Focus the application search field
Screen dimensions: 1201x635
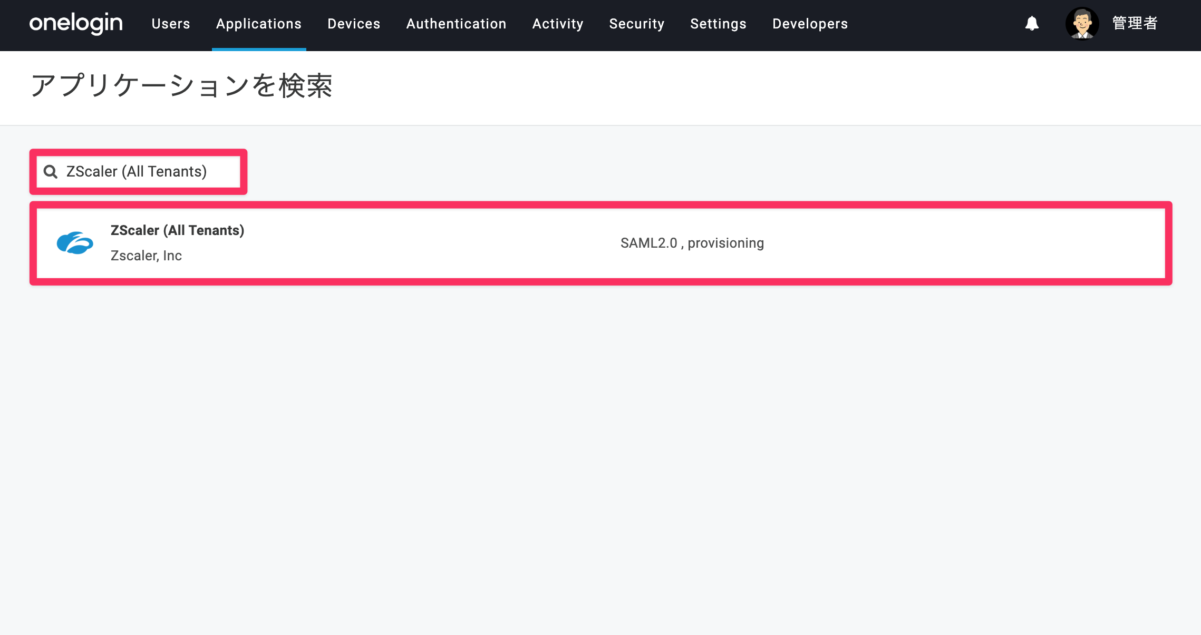[x=138, y=172]
